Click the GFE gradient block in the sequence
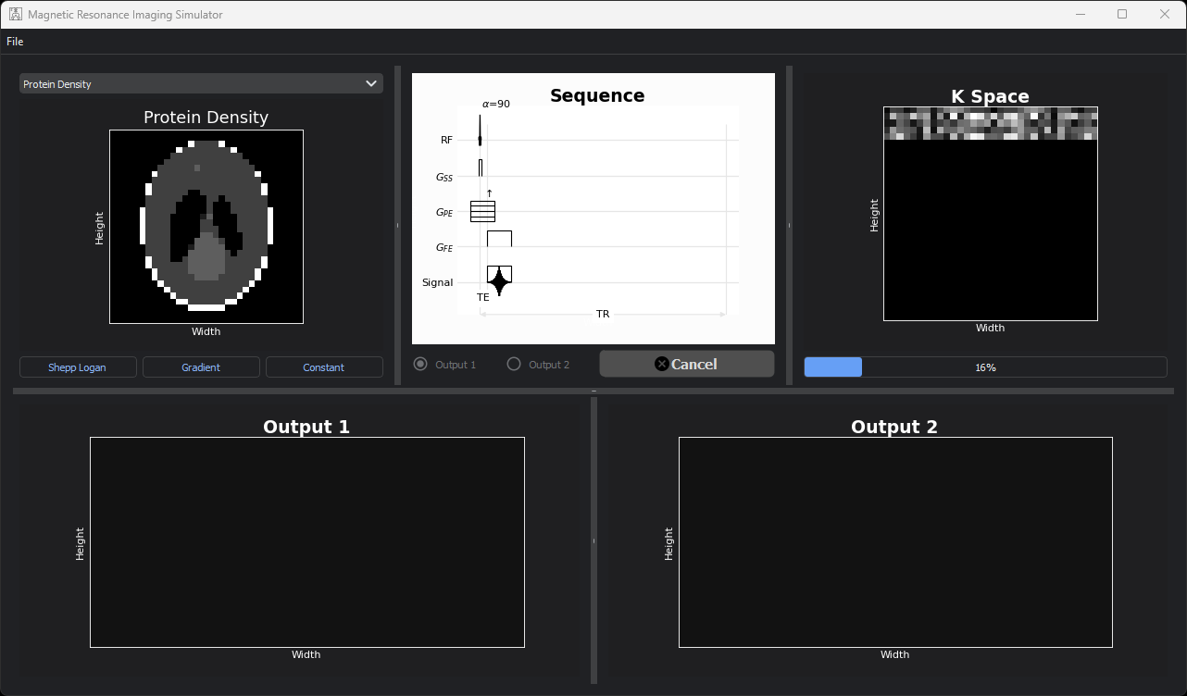1187x696 pixels. coord(499,239)
